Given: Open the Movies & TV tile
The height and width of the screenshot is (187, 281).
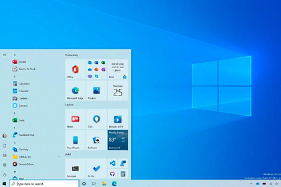Looking at the screenshot, I should (118, 119).
